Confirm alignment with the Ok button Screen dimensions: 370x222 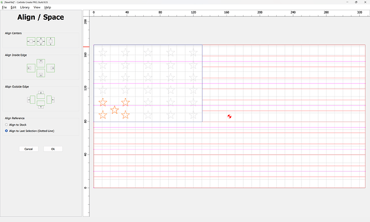click(x=53, y=149)
